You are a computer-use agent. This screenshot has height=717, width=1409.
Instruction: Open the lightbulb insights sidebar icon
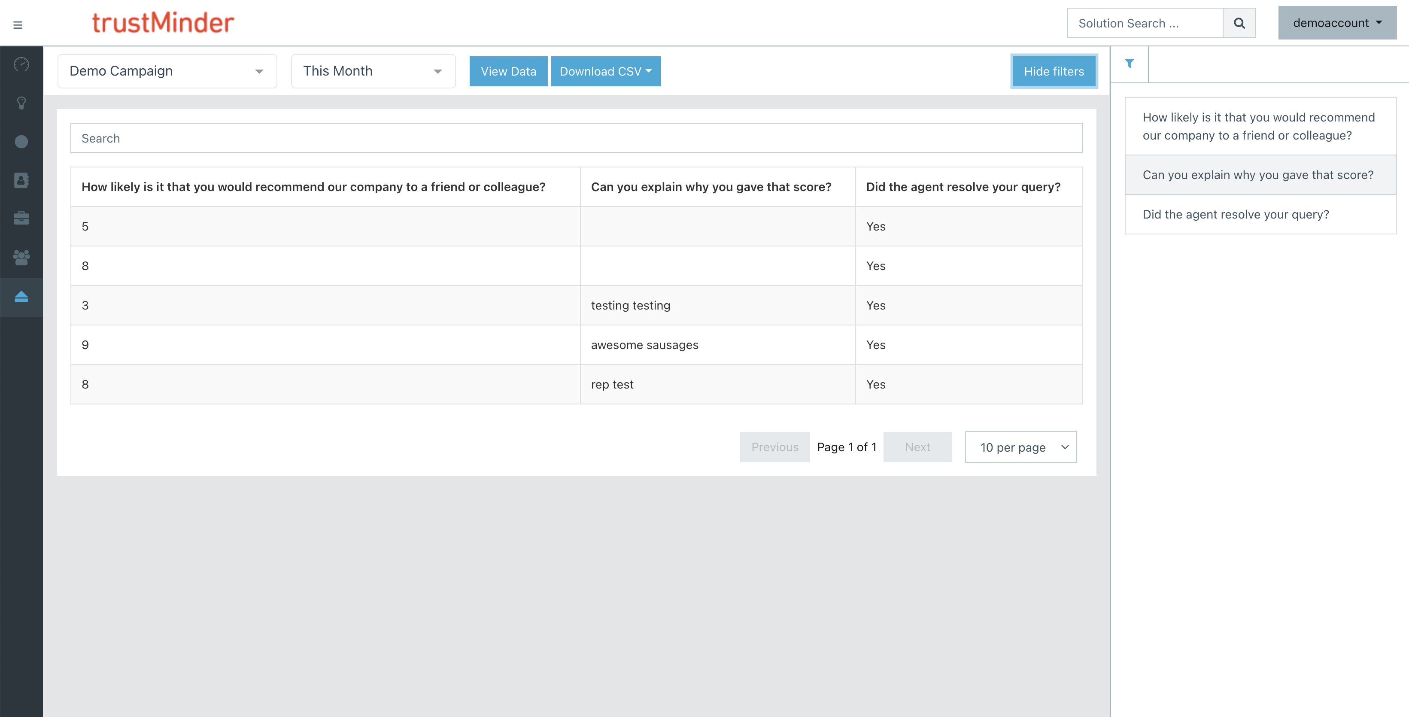[x=21, y=103]
